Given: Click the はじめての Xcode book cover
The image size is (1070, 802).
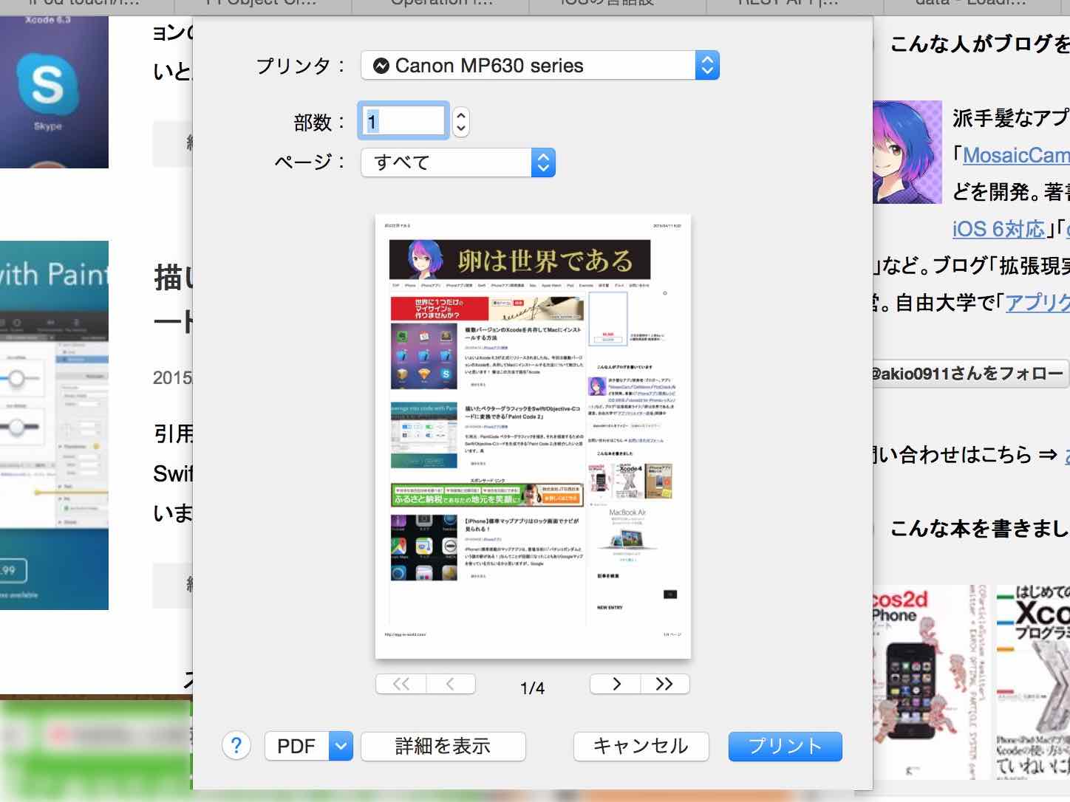Looking at the screenshot, I should [1032, 682].
